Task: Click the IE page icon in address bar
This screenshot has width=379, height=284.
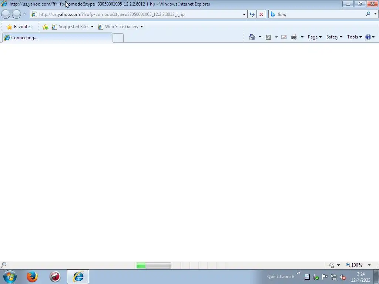Action: pos(34,14)
